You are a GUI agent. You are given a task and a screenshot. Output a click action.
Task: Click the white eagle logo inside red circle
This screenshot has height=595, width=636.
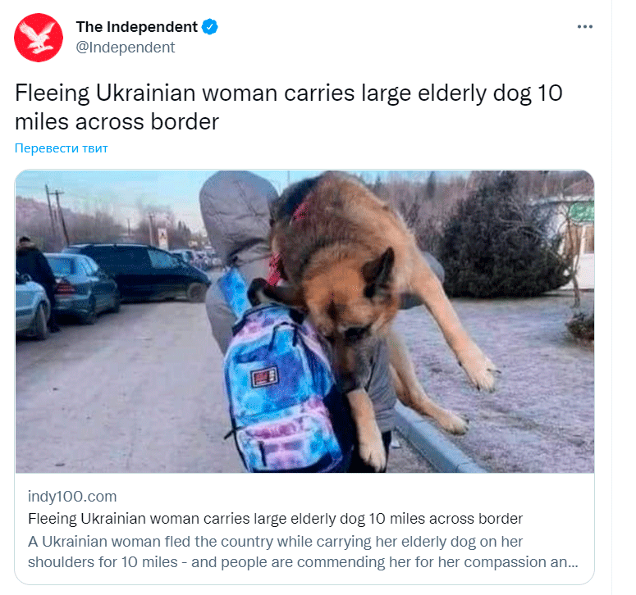(x=38, y=38)
